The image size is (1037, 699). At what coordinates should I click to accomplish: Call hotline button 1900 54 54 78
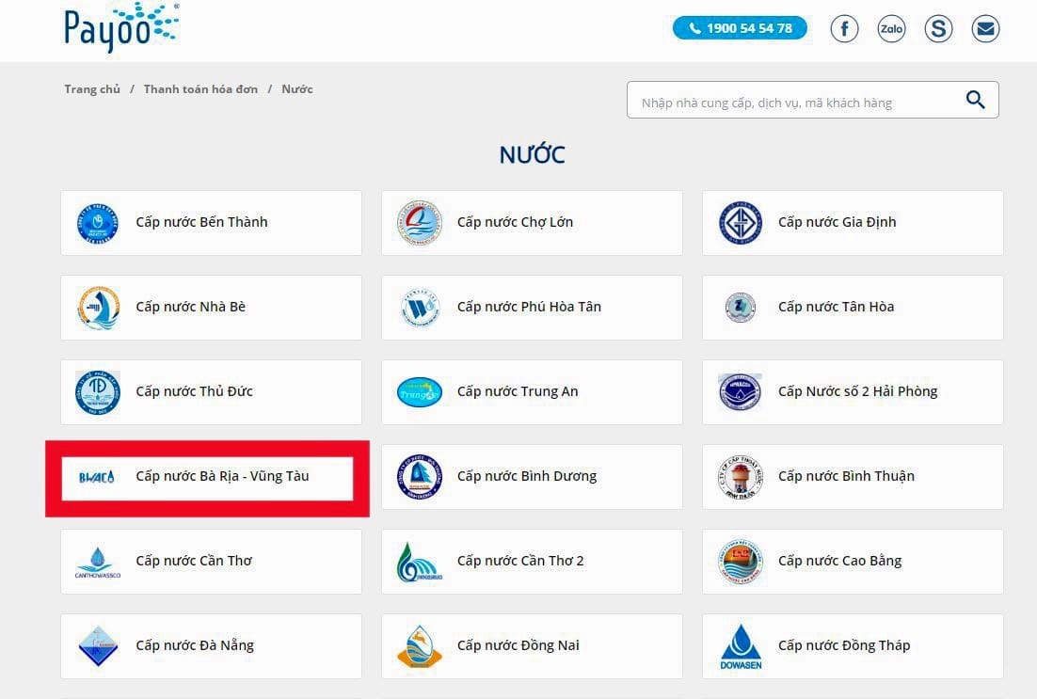(x=740, y=28)
